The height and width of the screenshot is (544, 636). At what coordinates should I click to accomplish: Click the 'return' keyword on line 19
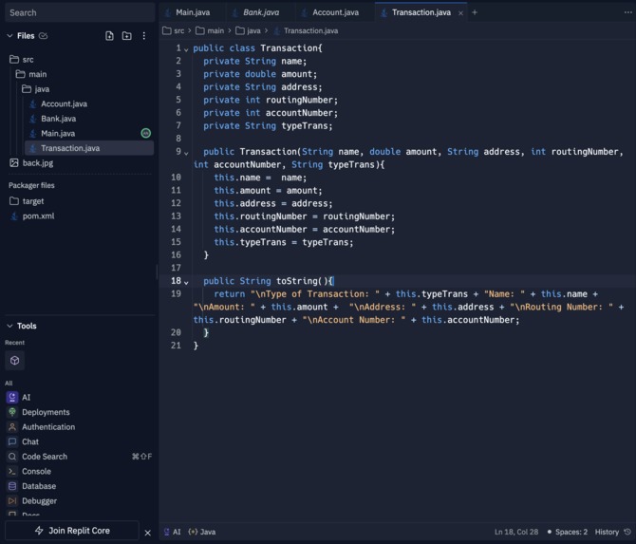[230, 294]
